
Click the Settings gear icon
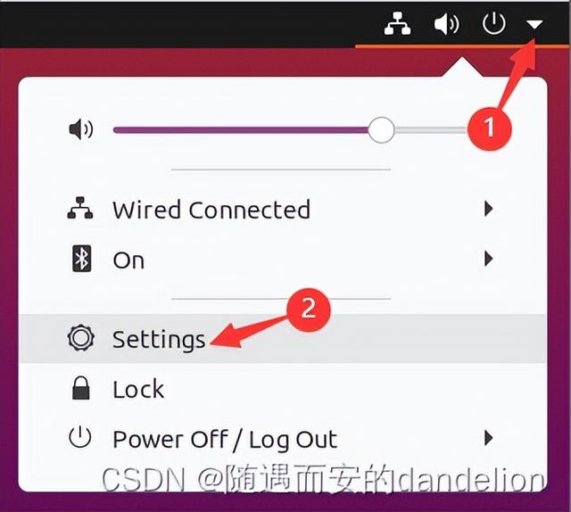pos(81,338)
